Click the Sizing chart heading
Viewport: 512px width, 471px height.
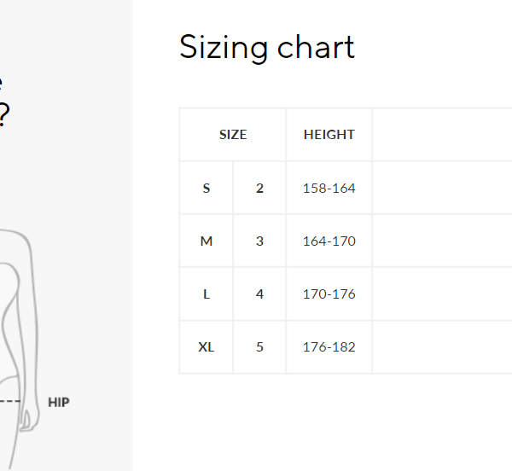pyautogui.click(x=266, y=47)
